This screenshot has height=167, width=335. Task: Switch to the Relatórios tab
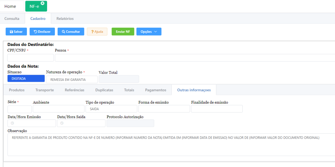[x=65, y=19]
